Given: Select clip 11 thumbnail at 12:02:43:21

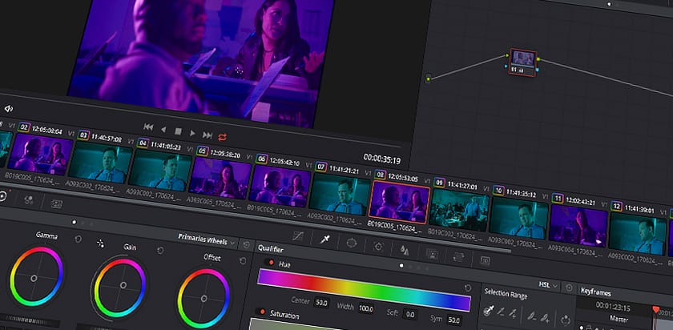Looking at the screenshot, I should tap(578, 226).
